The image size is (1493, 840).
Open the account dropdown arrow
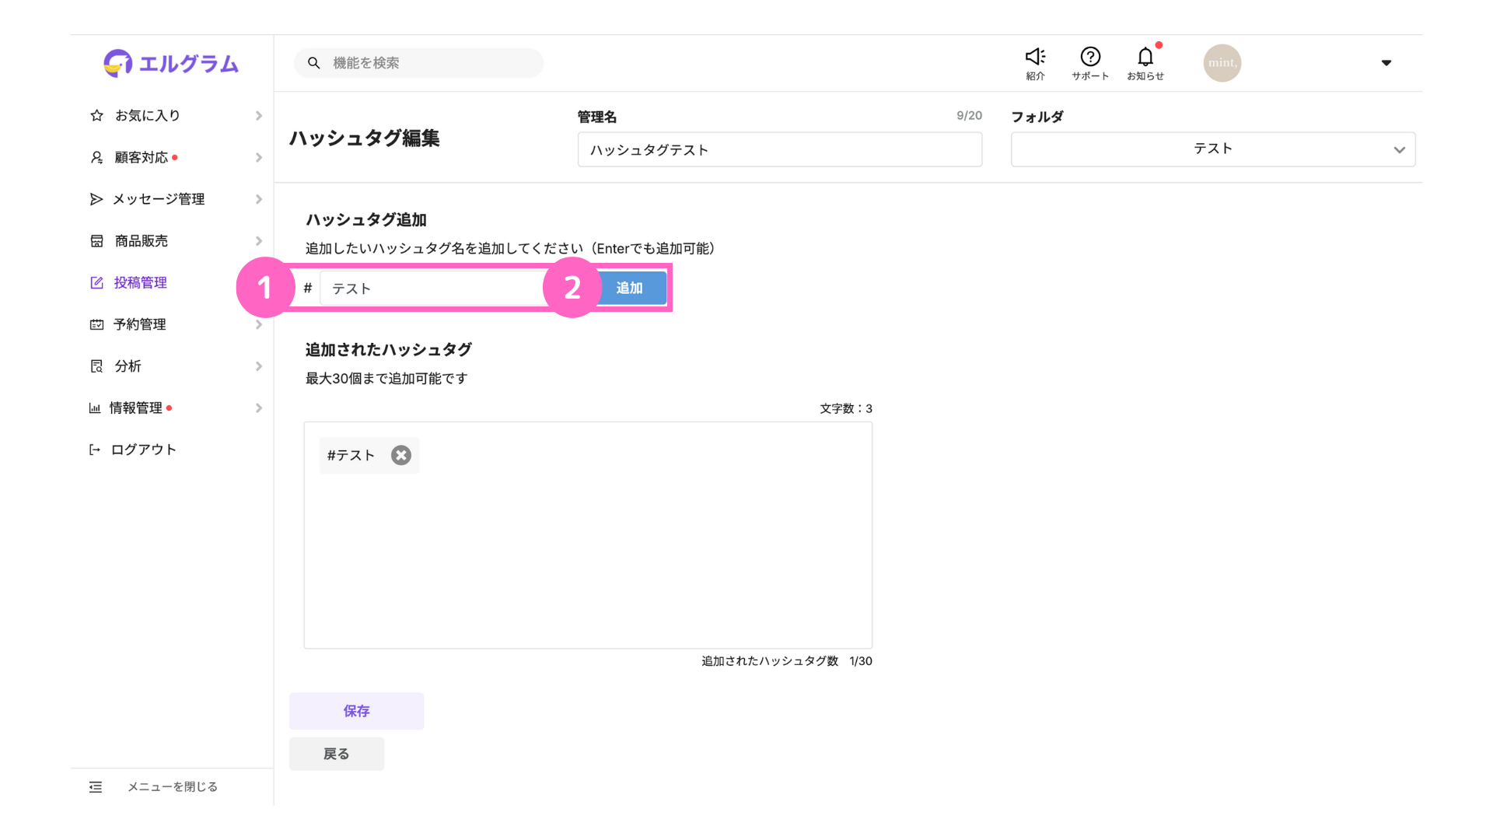1386,63
